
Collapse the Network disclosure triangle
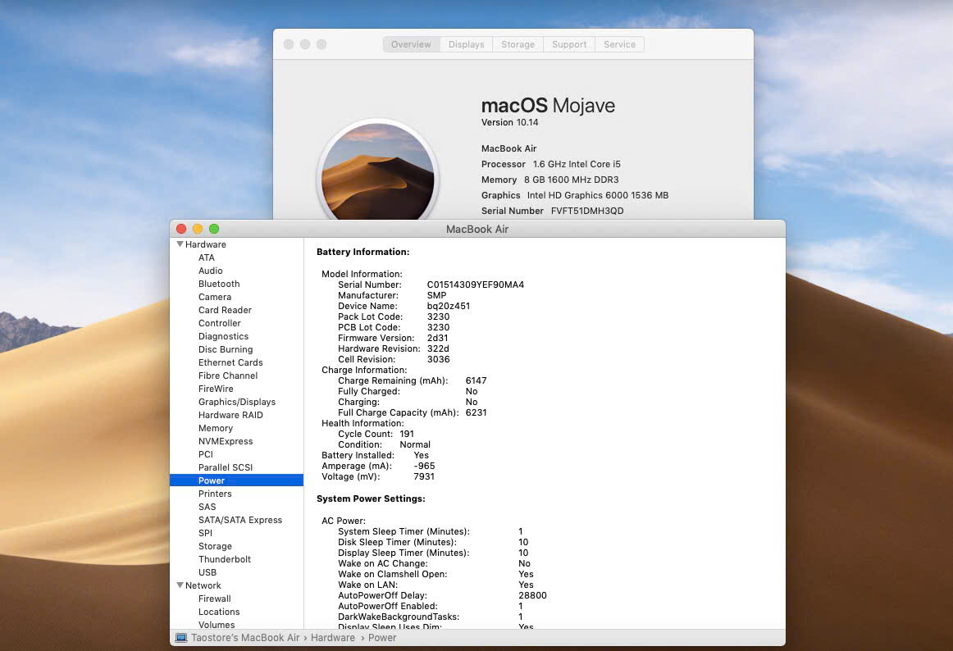(180, 585)
